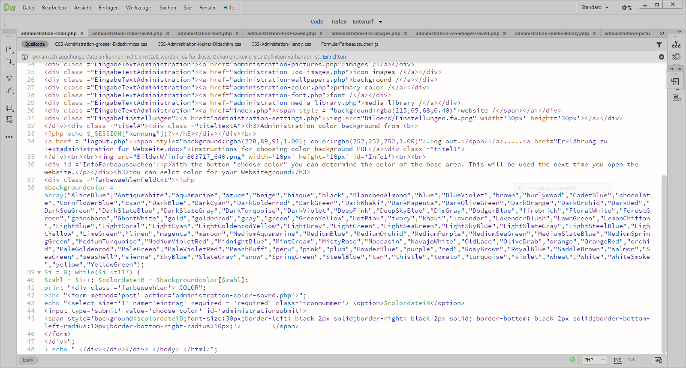This screenshot has height=368, width=686.
Task: Click the format source code icon
Action: click(x=9, y=91)
